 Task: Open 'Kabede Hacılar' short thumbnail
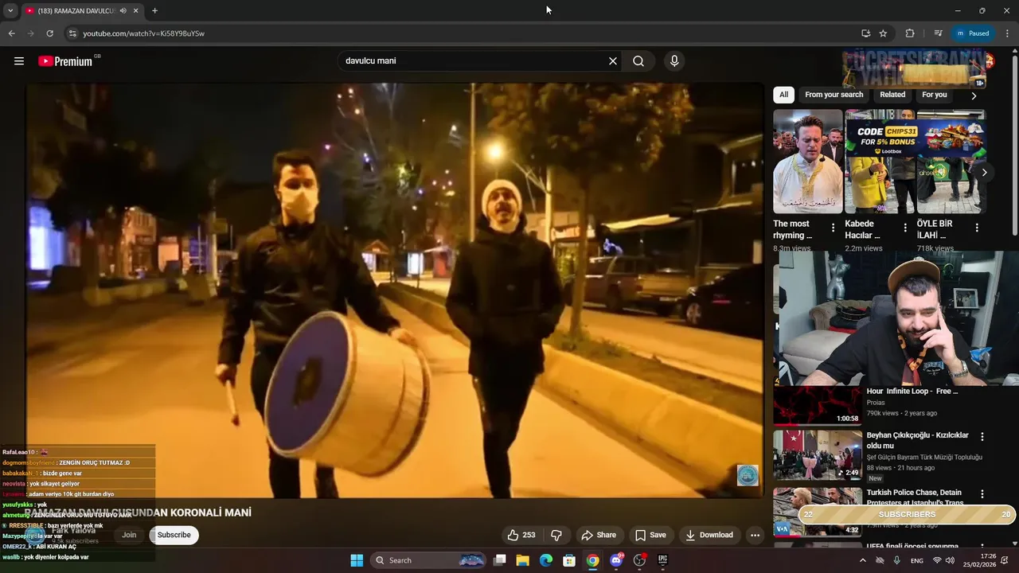point(879,162)
